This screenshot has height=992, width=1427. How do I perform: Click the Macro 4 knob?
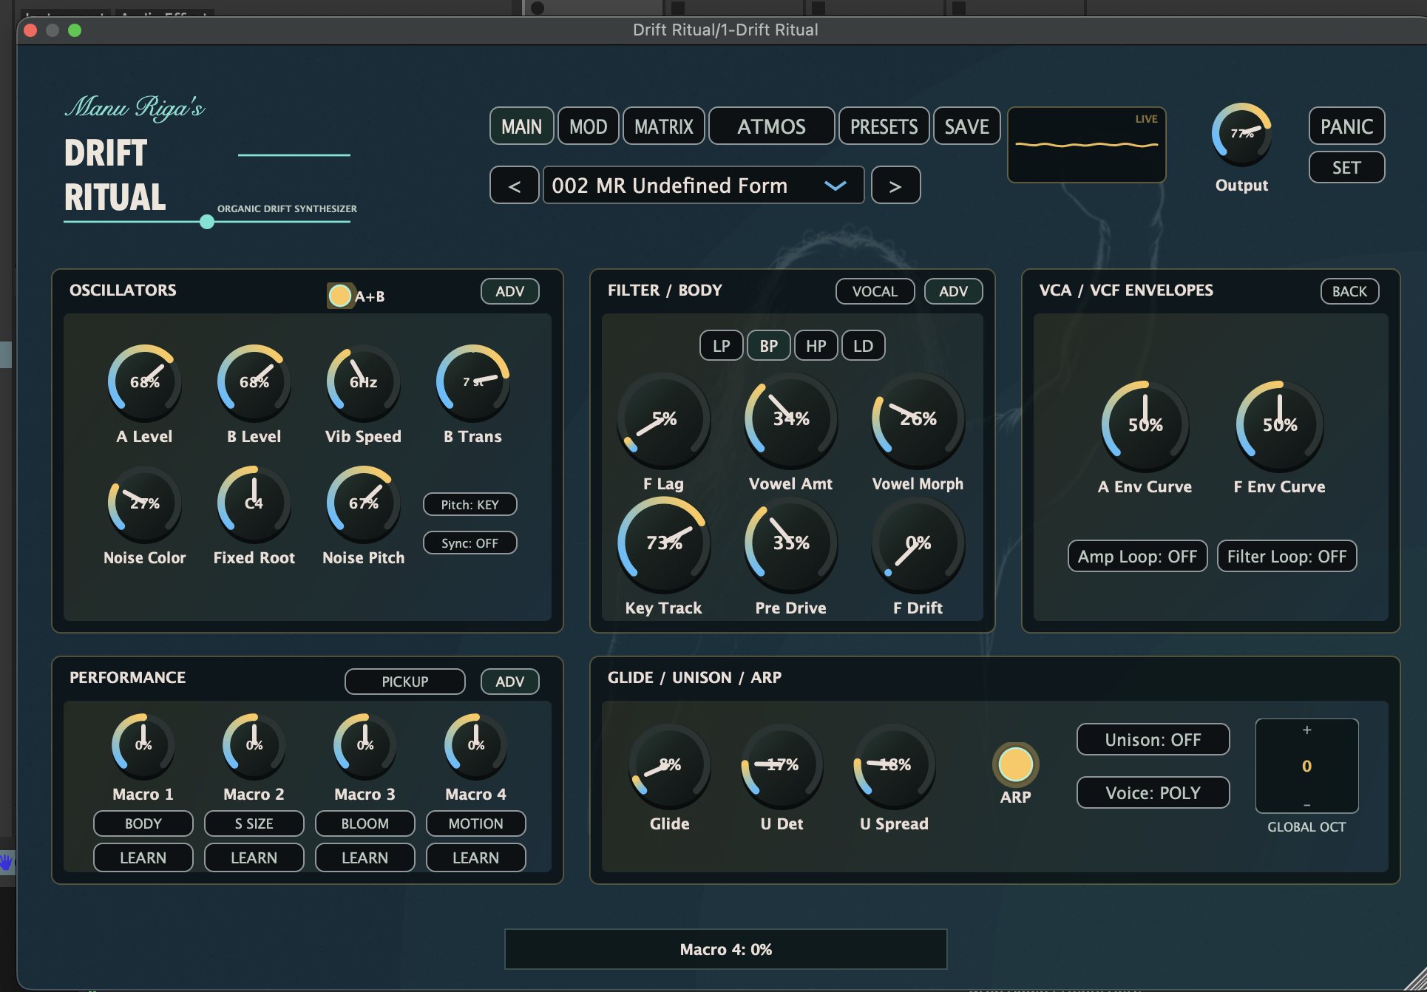click(476, 745)
